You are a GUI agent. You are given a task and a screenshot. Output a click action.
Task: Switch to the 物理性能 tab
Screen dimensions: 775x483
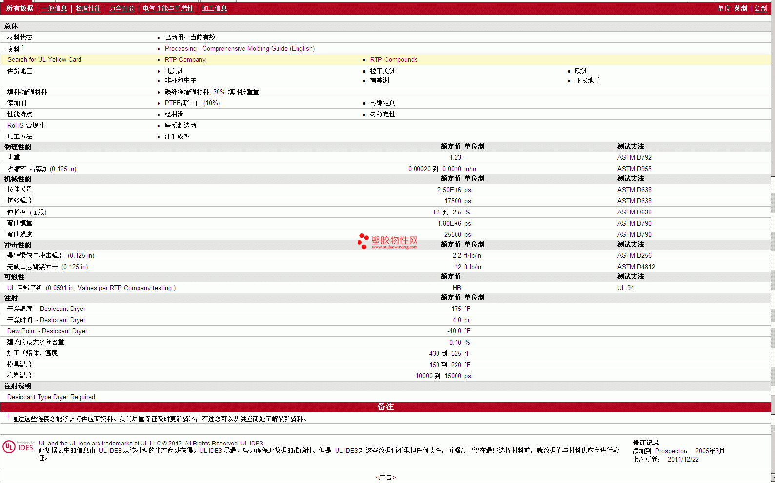88,8
